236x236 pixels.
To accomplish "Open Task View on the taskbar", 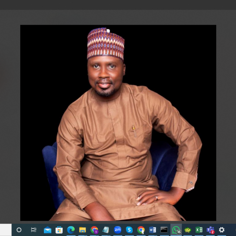I will pyautogui.click(x=34, y=230).
